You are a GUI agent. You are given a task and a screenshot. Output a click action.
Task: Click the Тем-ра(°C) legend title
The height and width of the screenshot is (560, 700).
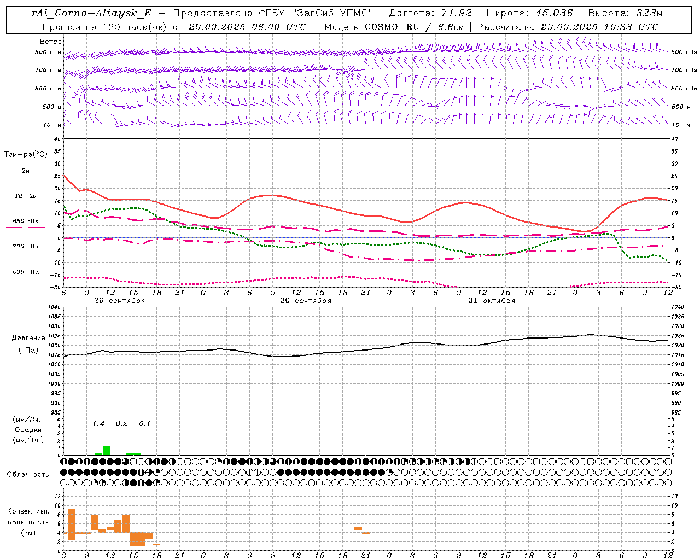26,155
